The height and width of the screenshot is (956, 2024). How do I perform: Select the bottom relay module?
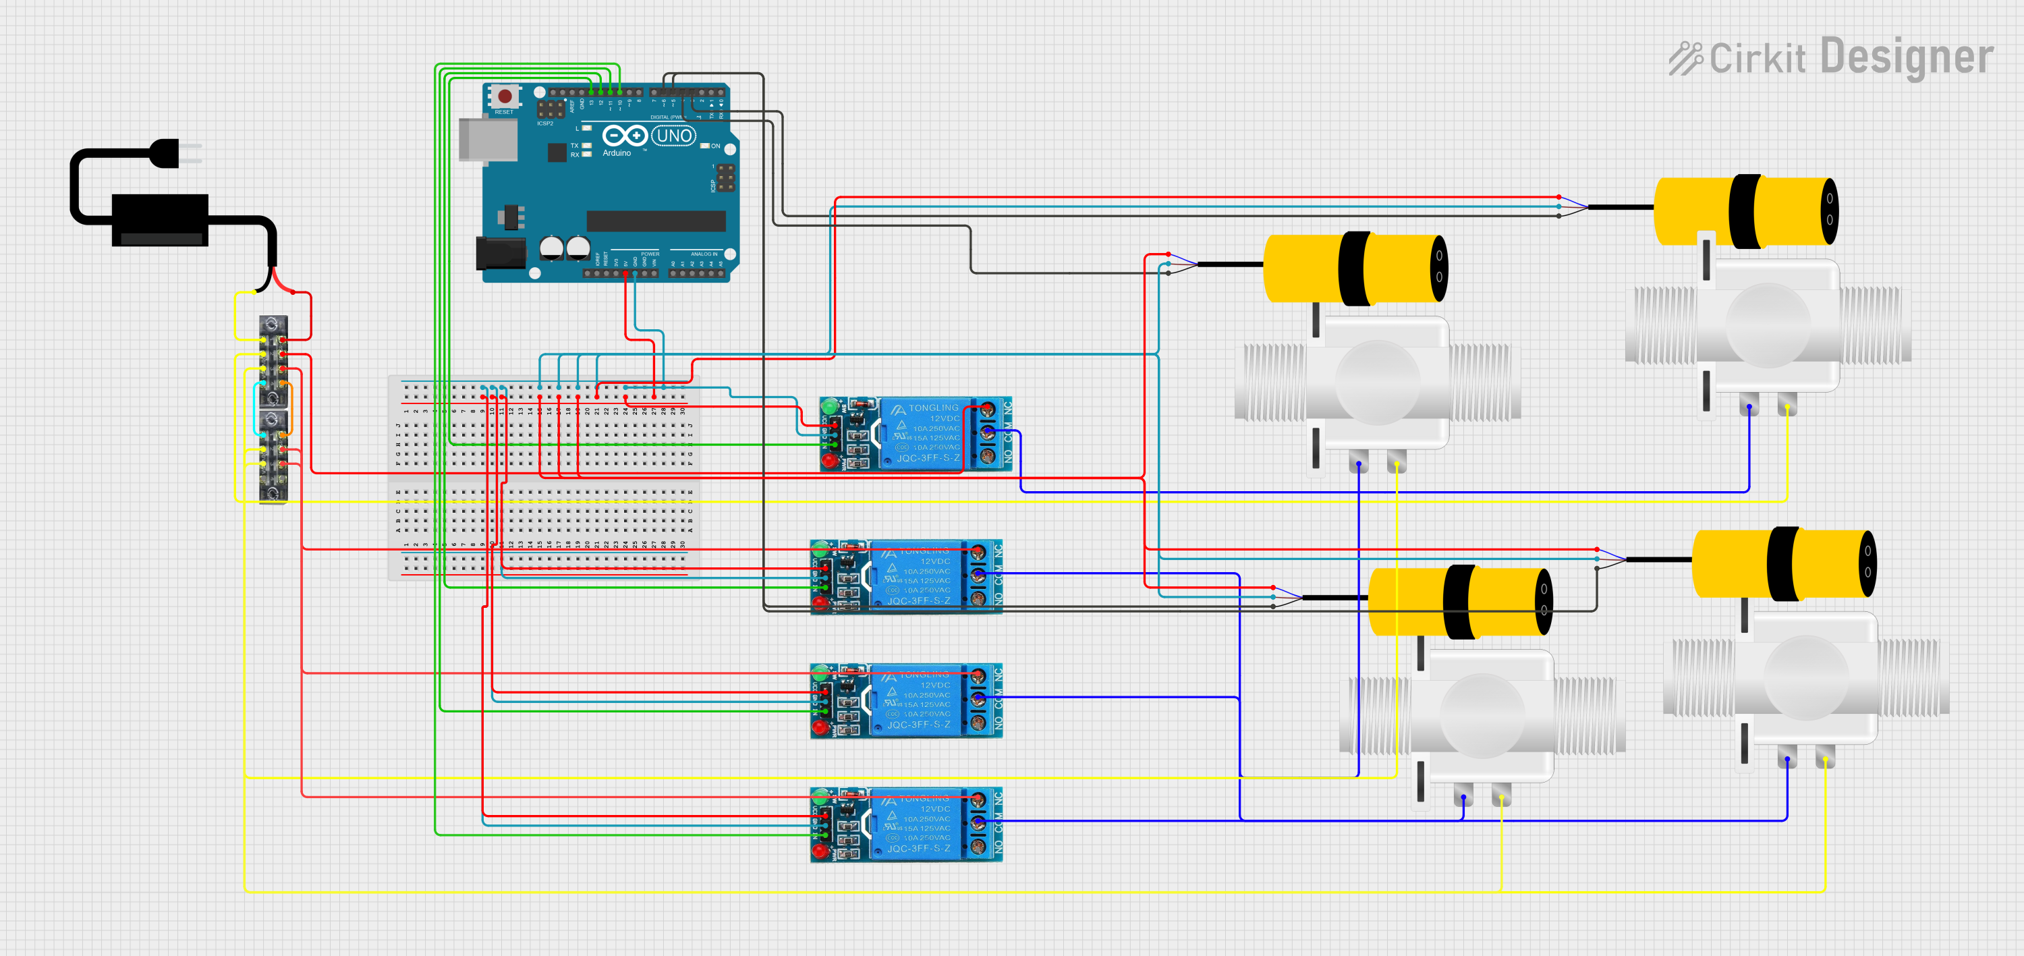(x=906, y=825)
